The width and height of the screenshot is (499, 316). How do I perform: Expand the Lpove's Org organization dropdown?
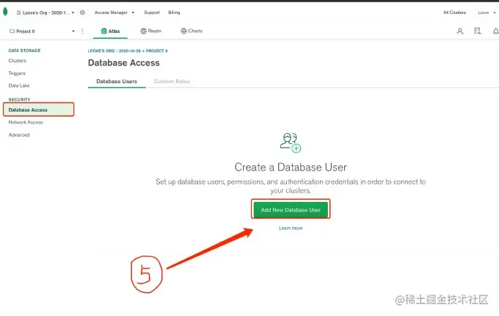45,12
